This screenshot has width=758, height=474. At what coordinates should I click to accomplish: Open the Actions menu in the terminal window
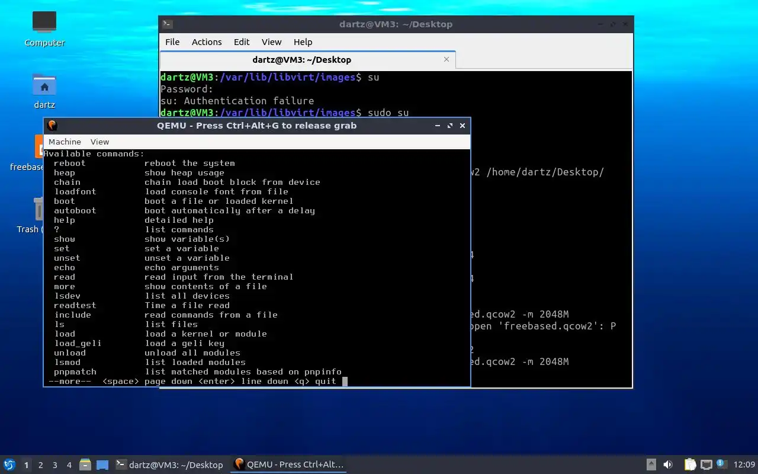[207, 42]
